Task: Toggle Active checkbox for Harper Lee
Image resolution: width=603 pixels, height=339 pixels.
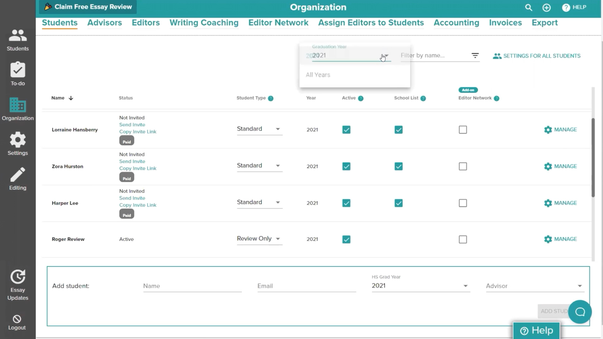Action: [x=346, y=203]
